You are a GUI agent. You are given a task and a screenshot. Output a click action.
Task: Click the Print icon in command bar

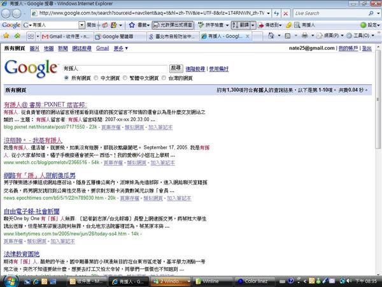[304, 36]
